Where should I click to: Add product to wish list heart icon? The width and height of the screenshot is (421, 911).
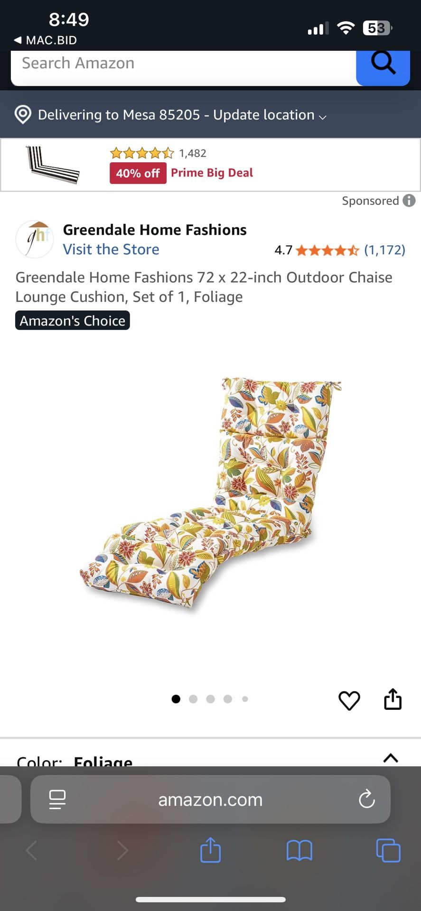(x=349, y=700)
